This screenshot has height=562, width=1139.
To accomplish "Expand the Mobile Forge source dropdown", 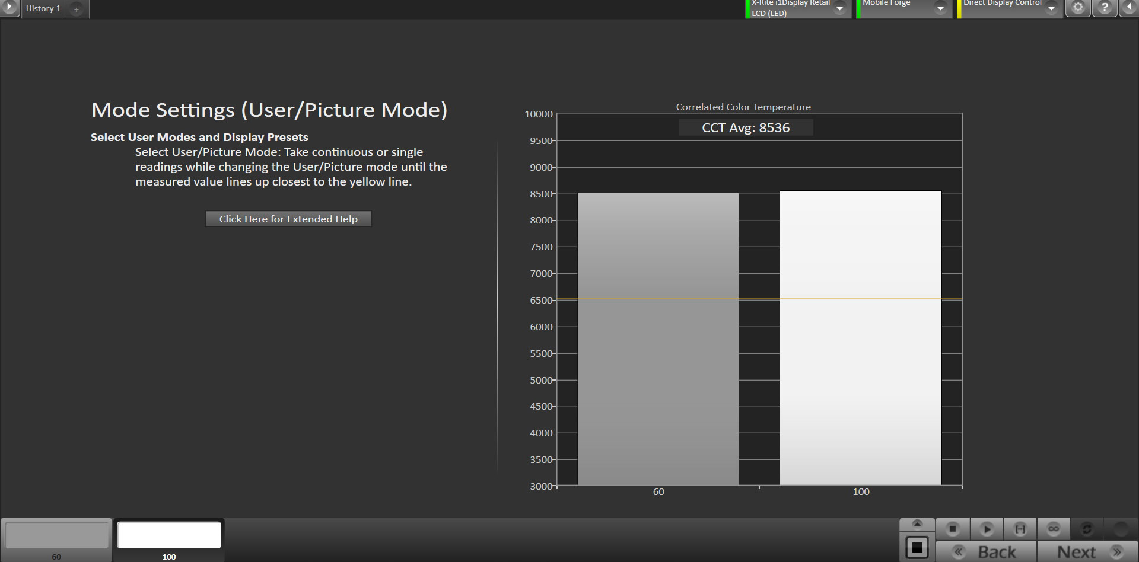I will click(940, 8).
